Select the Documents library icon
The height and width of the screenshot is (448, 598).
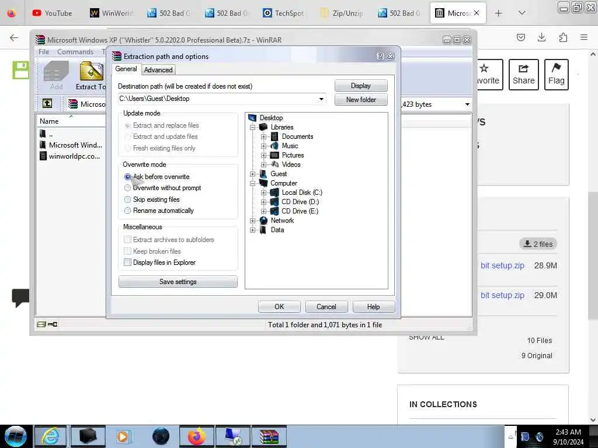274,136
